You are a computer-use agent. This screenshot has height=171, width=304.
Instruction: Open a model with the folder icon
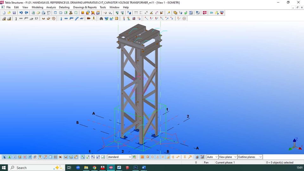(9, 13)
